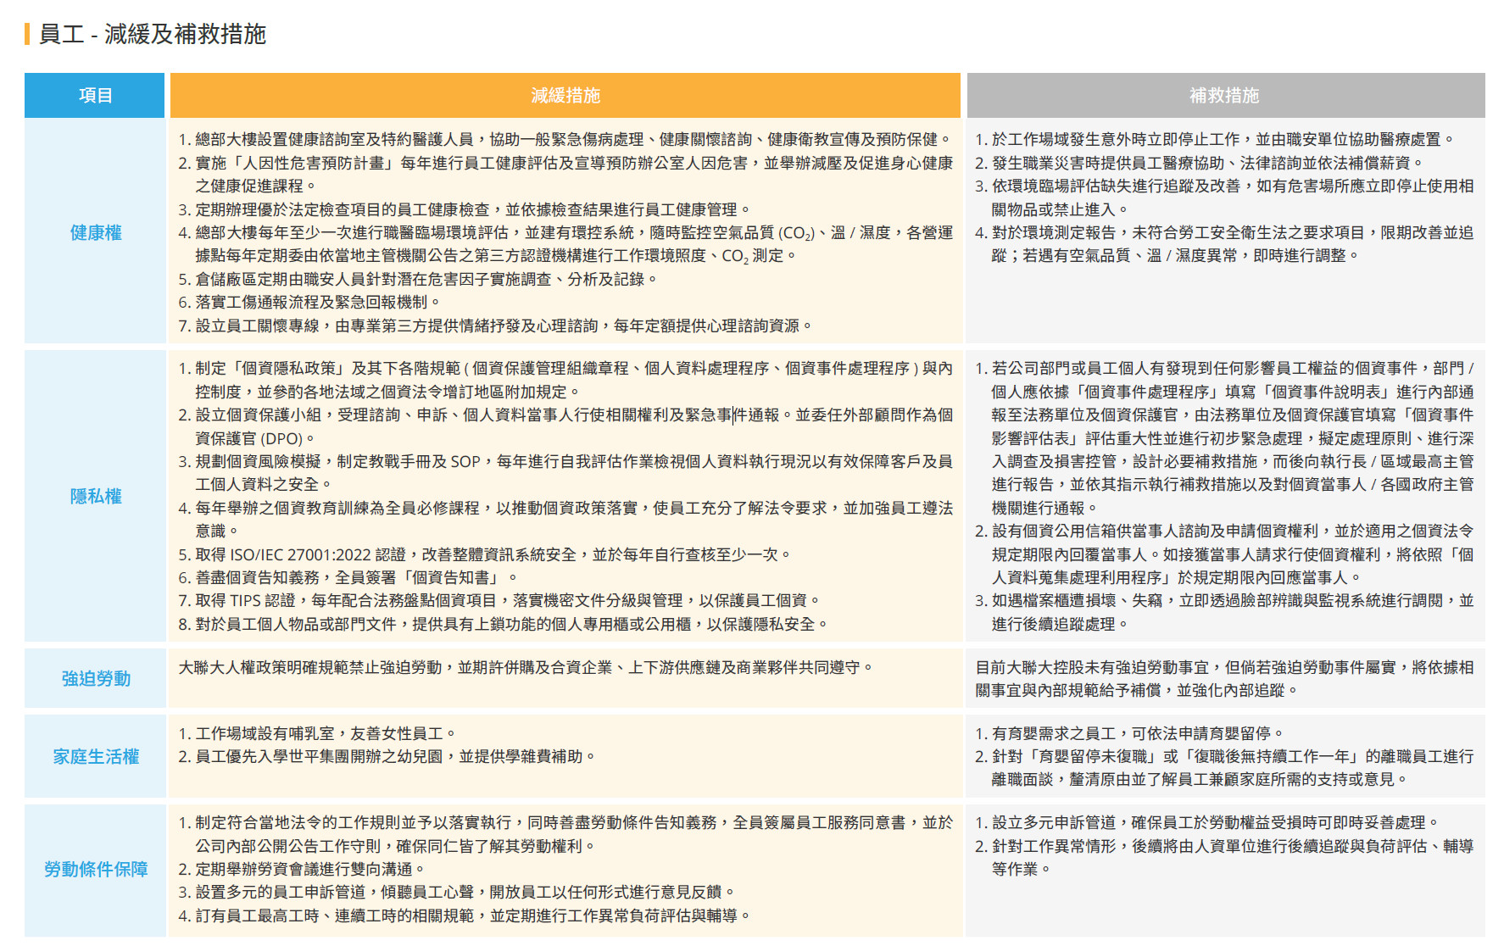Select the orange 減緩措施 column header
Viewport: 1504px width, 946px height.
[x=565, y=95]
